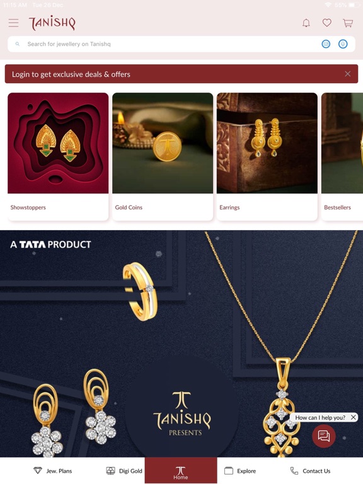The width and height of the screenshot is (363, 484).
Task: Open the Gold Coins category card
Action: pyautogui.click(x=163, y=157)
